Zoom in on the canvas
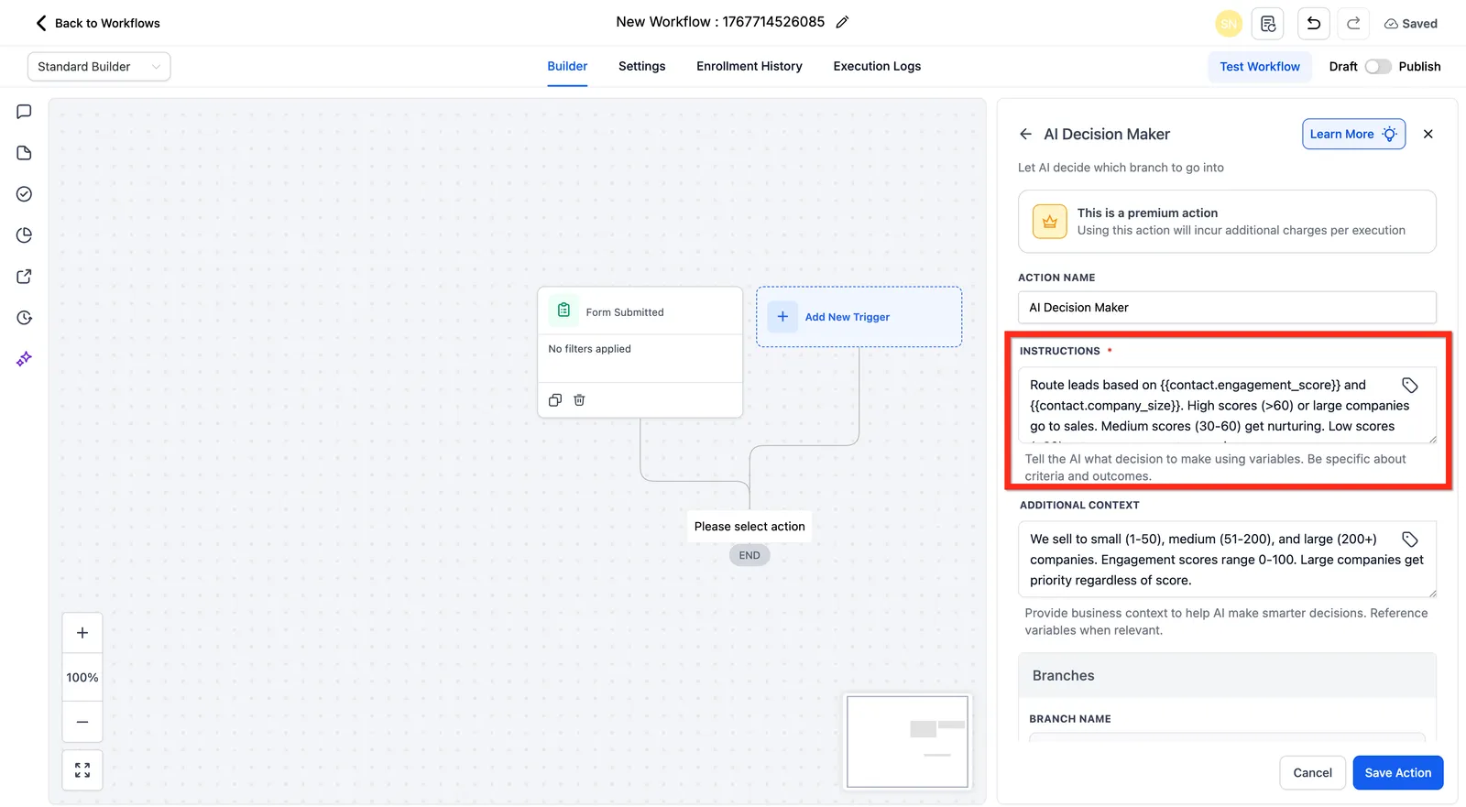1466x807 pixels. [82, 633]
